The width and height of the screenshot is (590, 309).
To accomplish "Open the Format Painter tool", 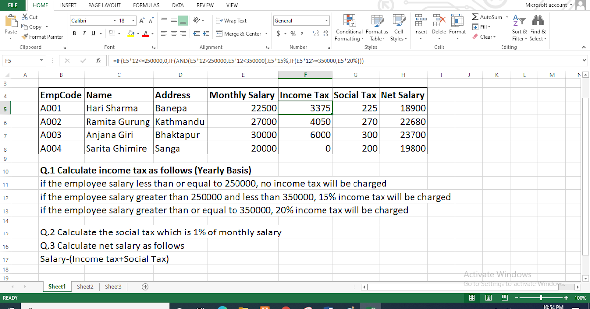I will tap(42, 37).
